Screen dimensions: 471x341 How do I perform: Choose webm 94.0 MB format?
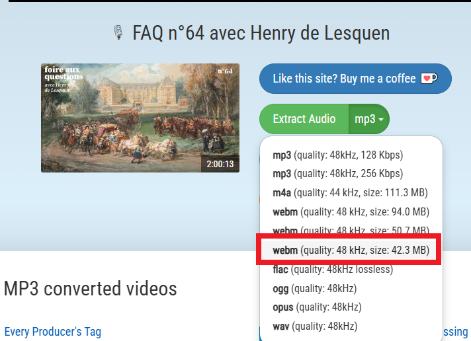pyautogui.click(x=351, y=211)
